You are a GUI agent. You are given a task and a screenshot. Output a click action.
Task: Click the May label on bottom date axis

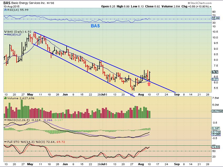click(x=30, y=164)
